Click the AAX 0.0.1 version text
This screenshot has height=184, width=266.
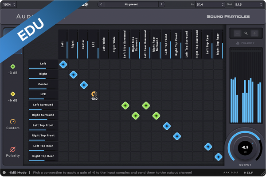231,173
